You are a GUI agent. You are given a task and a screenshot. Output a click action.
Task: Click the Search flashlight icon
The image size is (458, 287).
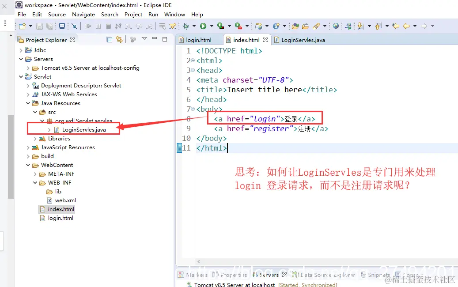click(x=316, y=26)
